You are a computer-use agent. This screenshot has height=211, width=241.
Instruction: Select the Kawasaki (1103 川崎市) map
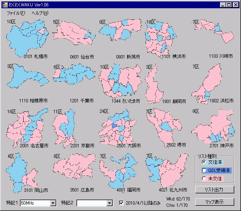coord(214,31)
